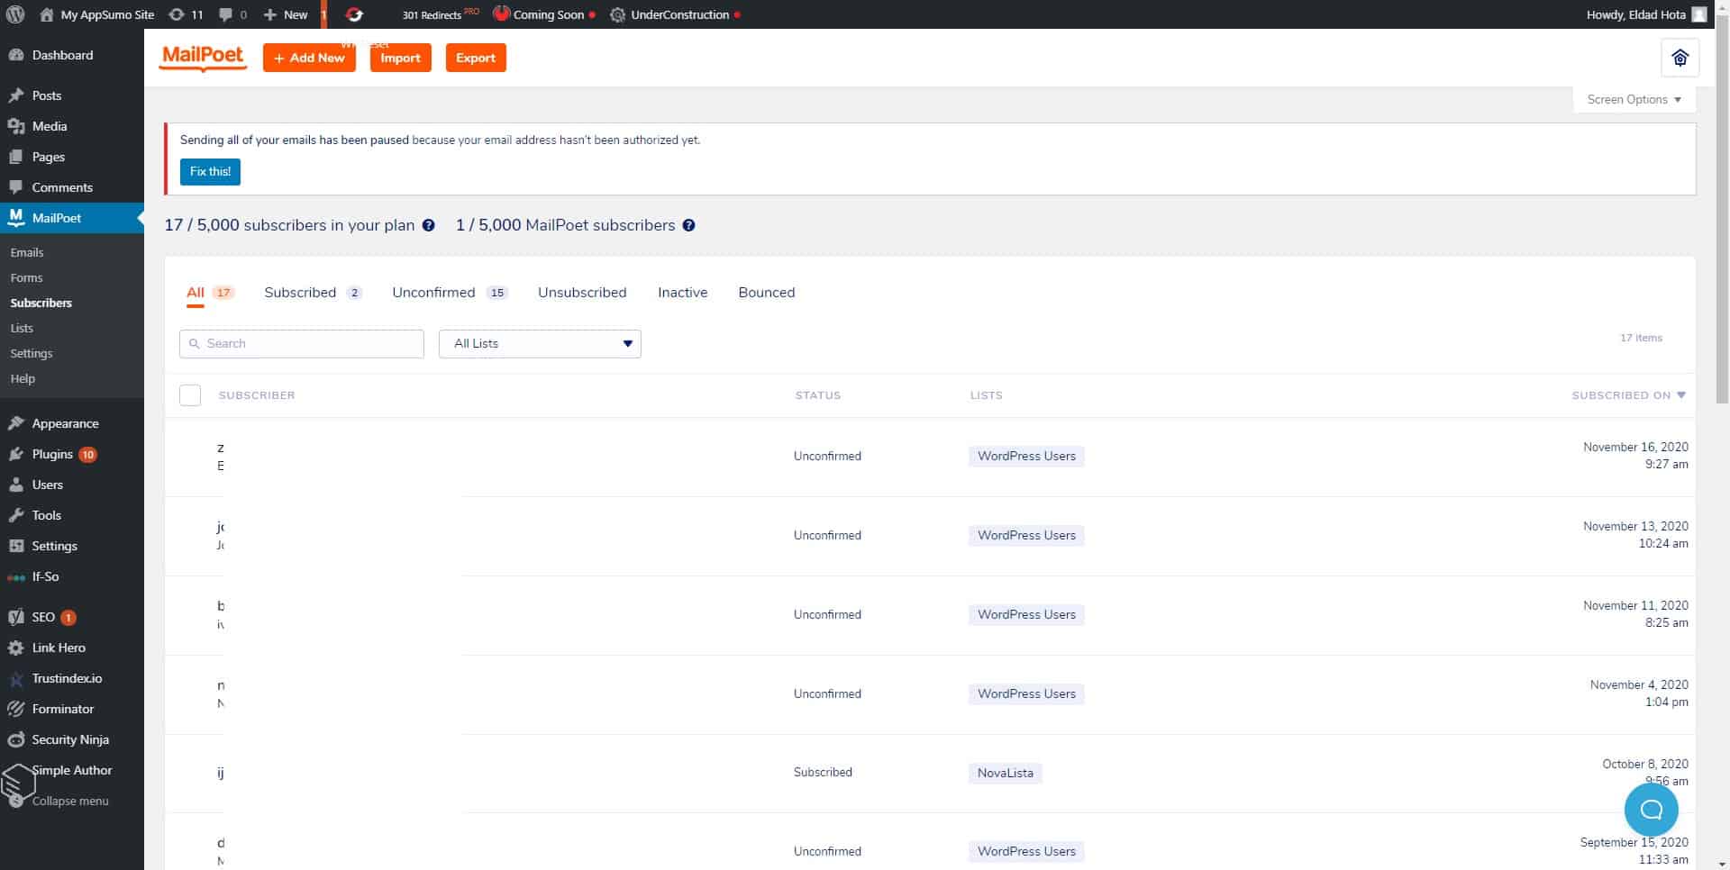This screenshot has width=1730, height=870.
Task: Collapse the admin sidebar menu
Action: point(70,801)
